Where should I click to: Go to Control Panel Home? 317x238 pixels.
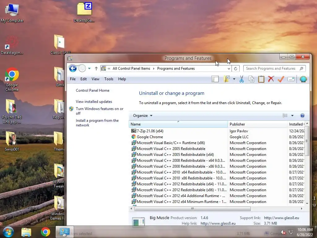(x=93, y=90)
